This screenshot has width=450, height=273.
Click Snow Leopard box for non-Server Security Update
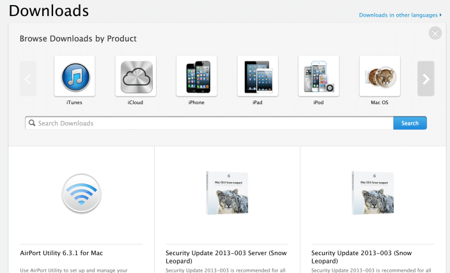(373, 193)
